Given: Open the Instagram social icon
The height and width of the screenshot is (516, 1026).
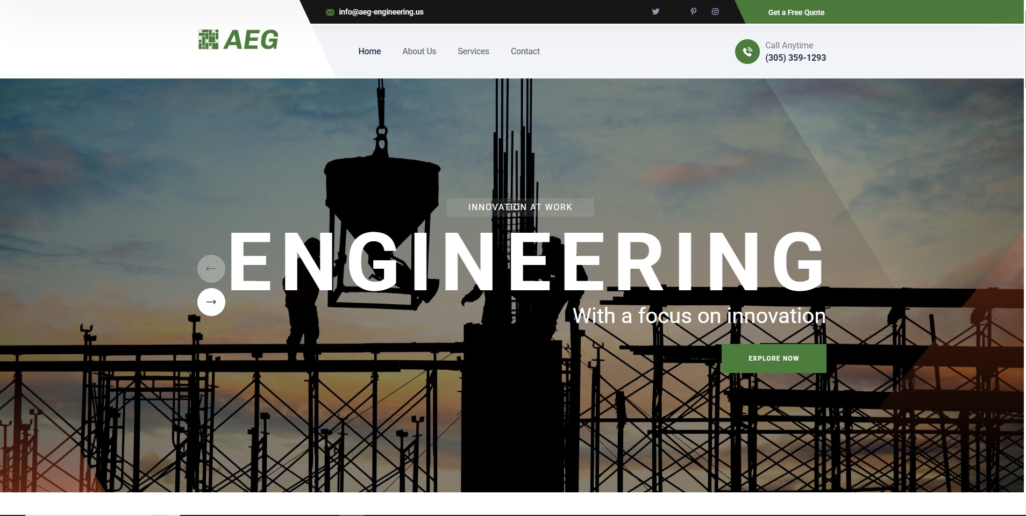Looking at the screenshot, I should click(715, 11).
